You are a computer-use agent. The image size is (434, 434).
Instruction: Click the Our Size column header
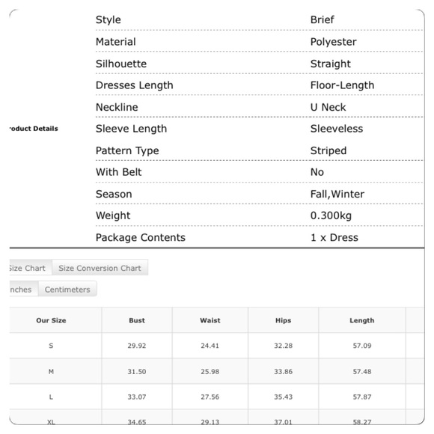tap(51, 320)
